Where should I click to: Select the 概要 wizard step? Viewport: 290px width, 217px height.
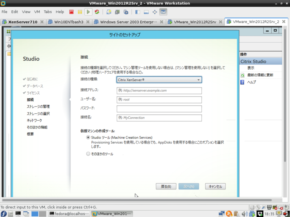pyautogui.click(x=30, y=134)
